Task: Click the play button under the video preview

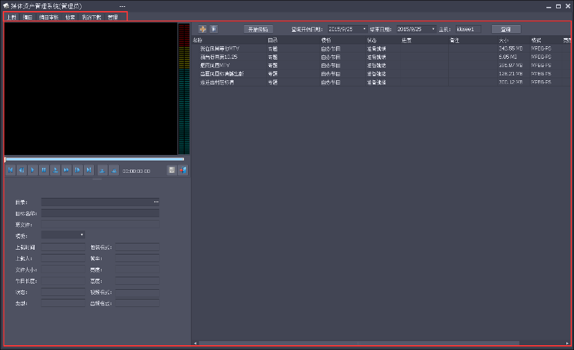Action: point(33,169)
